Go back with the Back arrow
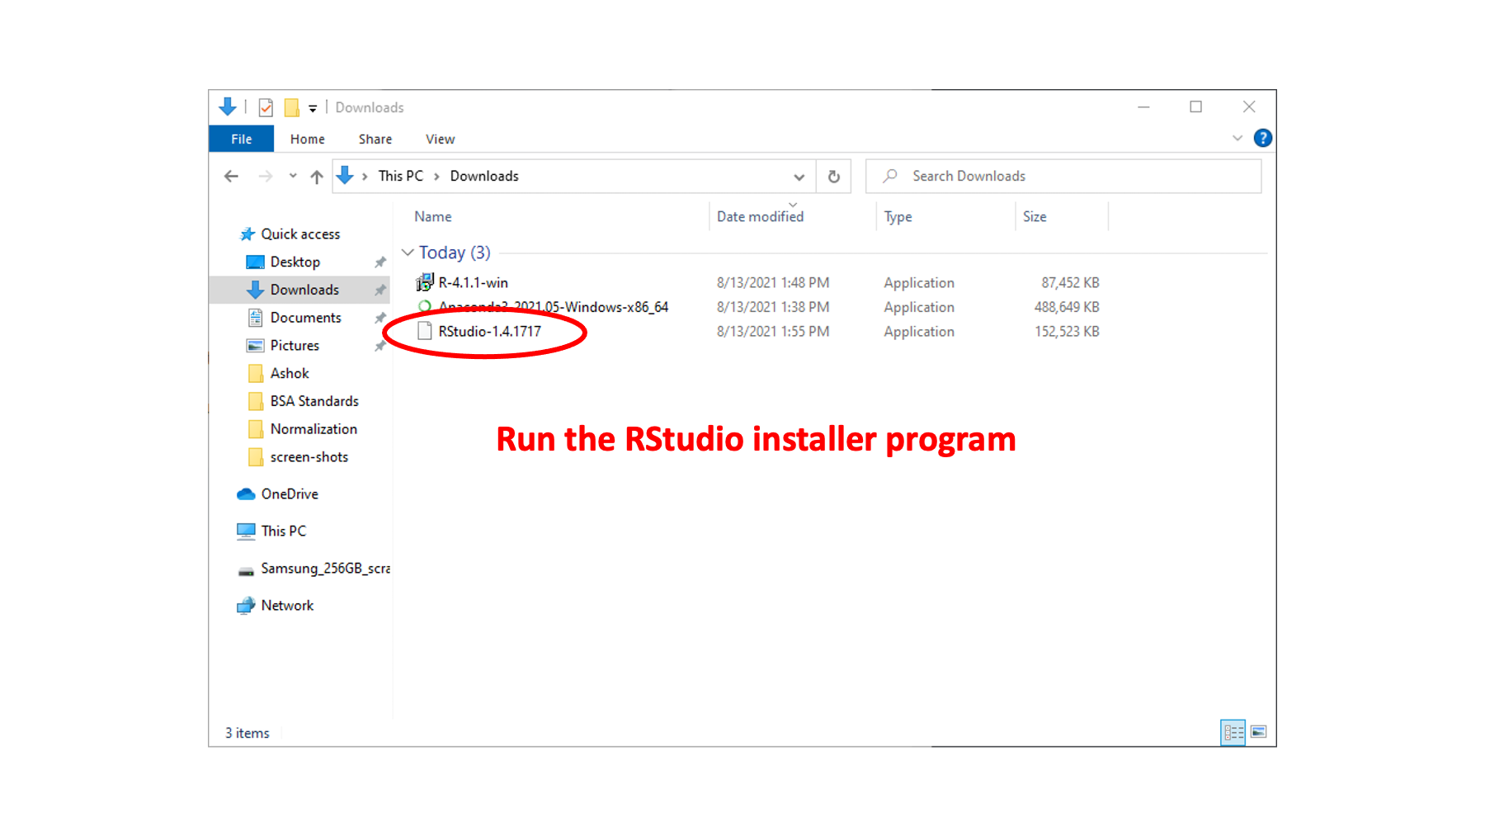The width and height of the screenshot is (1485, 836). [232, 176]
